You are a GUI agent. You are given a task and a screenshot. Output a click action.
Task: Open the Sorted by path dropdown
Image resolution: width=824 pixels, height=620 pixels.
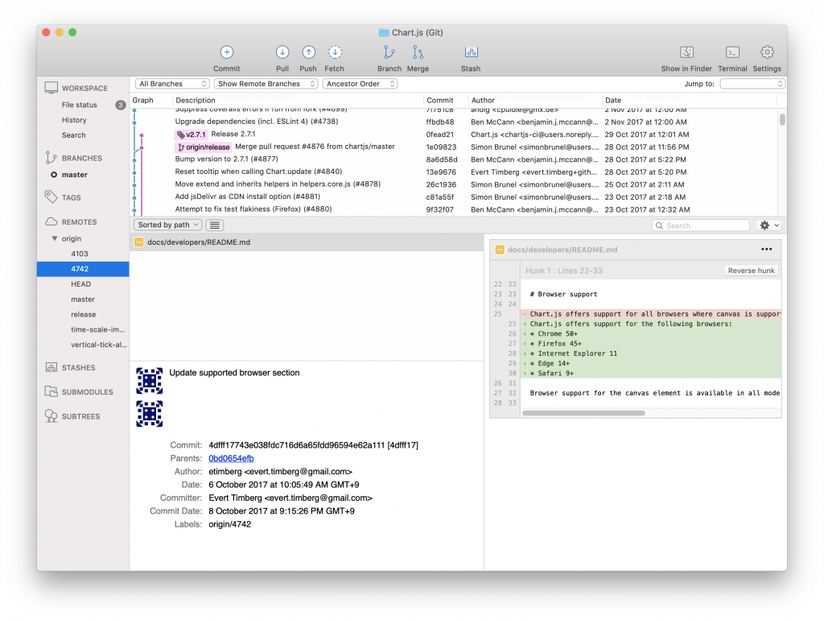click(x=168, y=225)
